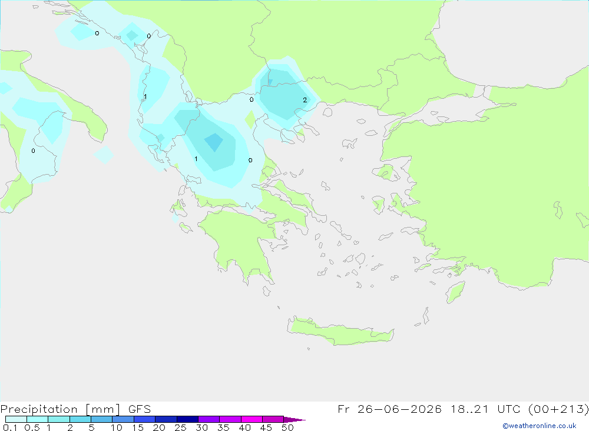Screen dimensions: 589x431
Task: Select the 45 mm legend color swatch
Action: click(273, 419)
